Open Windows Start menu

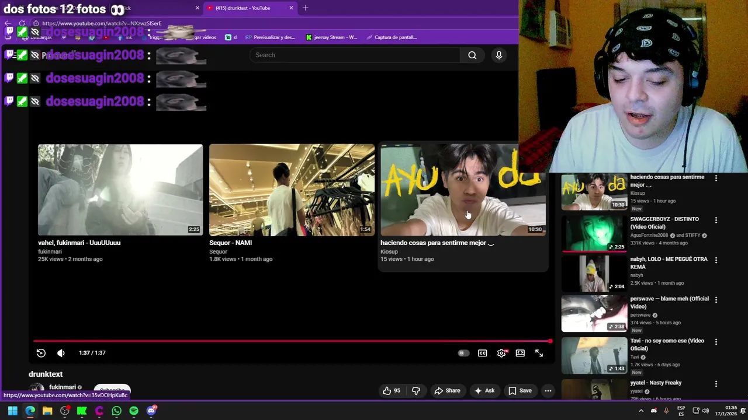tap(12, 411)
